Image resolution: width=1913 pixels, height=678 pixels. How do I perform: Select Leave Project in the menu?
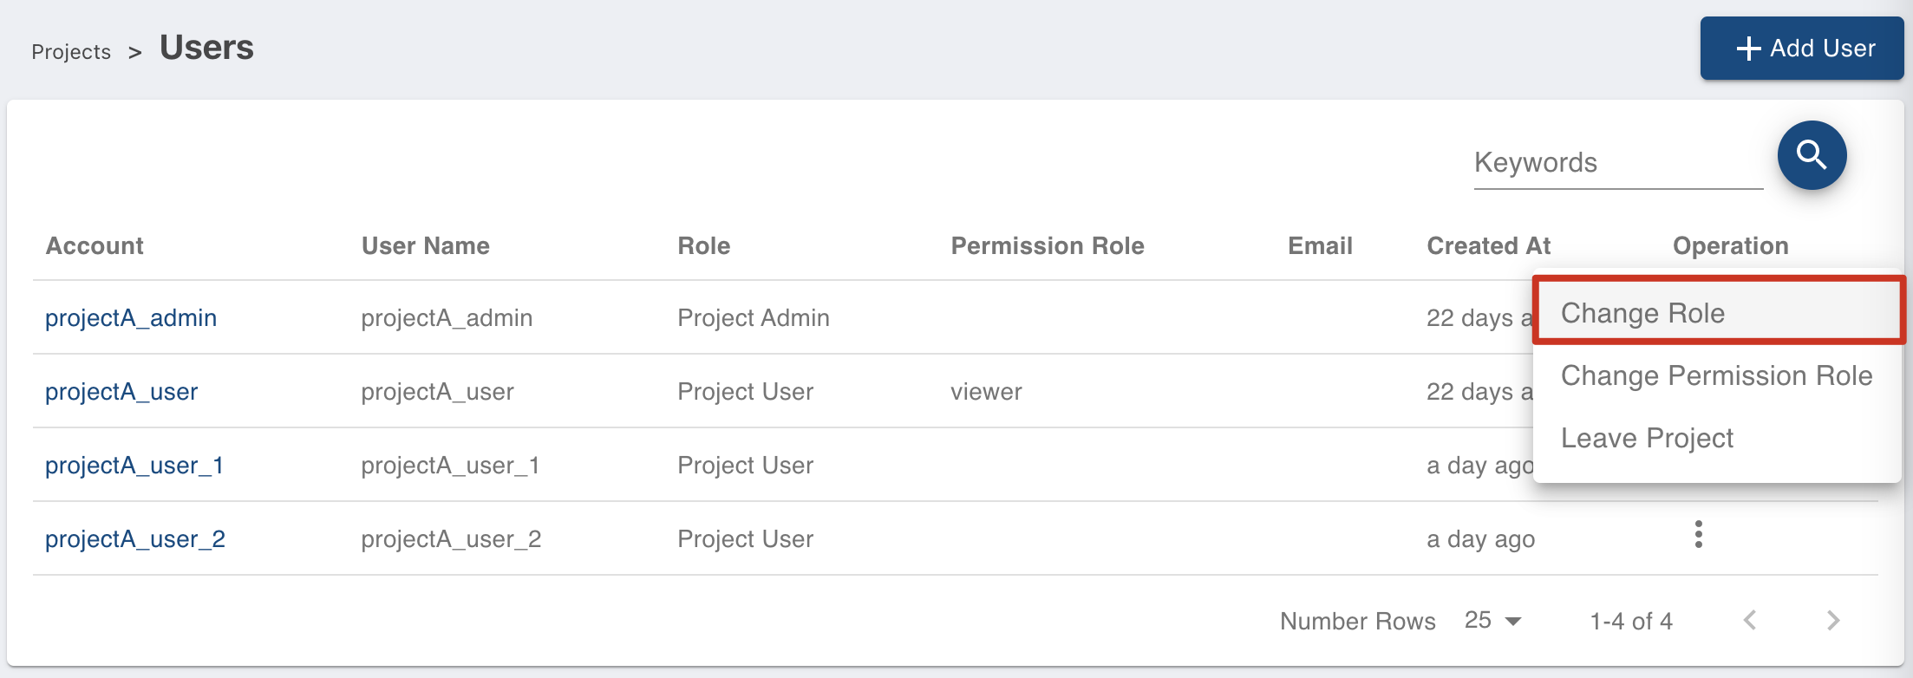1717,438
